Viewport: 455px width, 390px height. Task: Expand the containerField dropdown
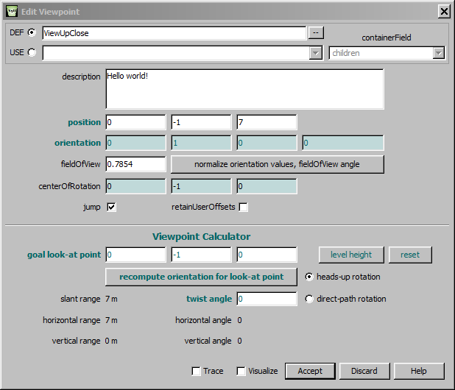pos(439,53)
